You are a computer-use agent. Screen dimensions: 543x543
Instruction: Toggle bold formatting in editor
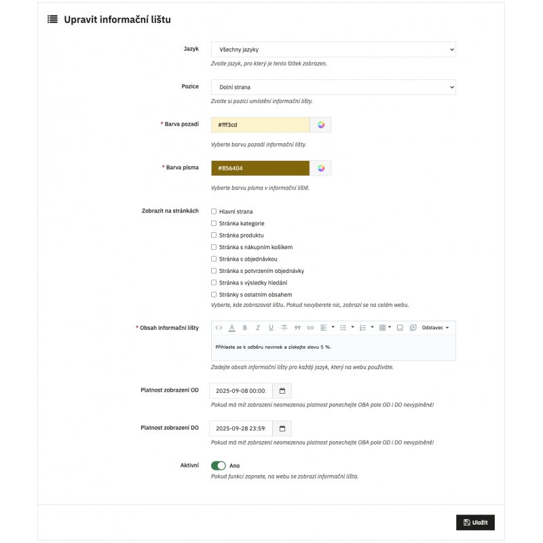pos(244,328)
